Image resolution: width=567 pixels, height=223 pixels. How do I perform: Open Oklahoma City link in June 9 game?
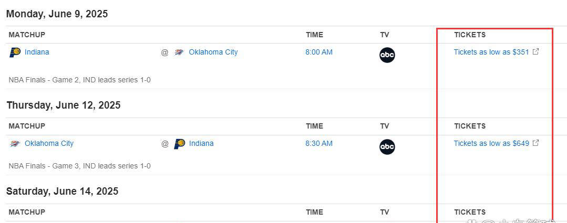pos(213,52)
